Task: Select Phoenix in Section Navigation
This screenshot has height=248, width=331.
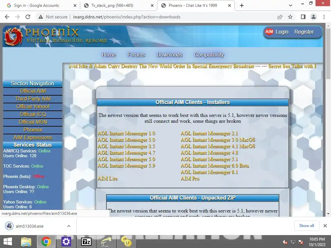Action: pos(33,130)
